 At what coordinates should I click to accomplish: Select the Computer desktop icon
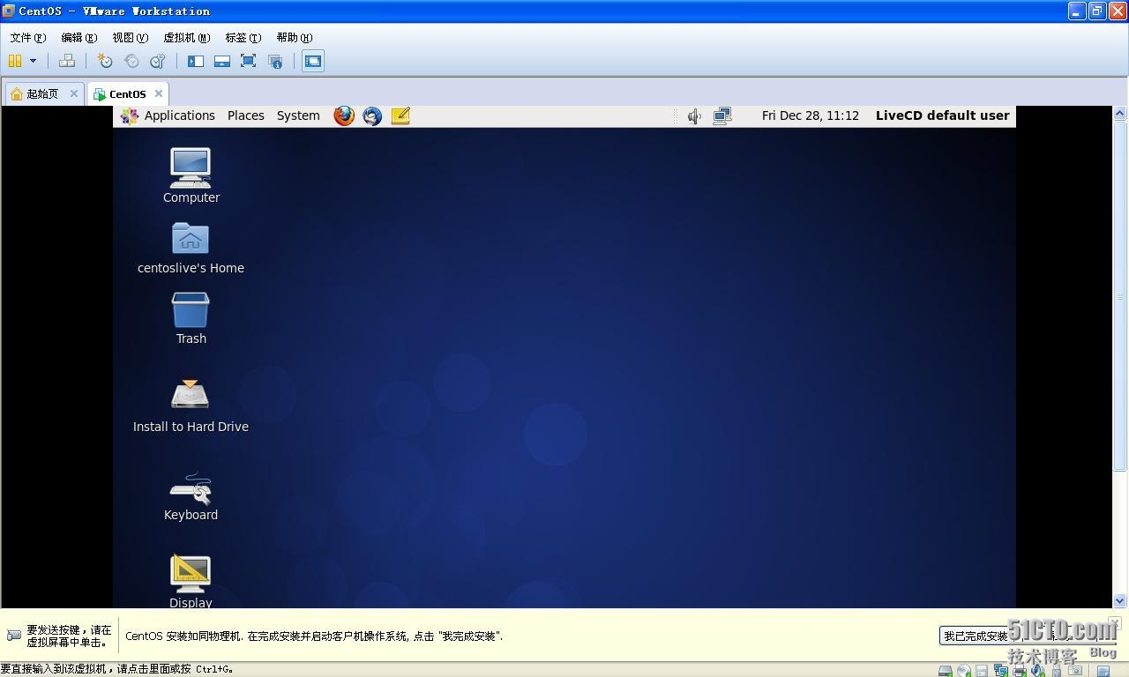click(191, 175)
